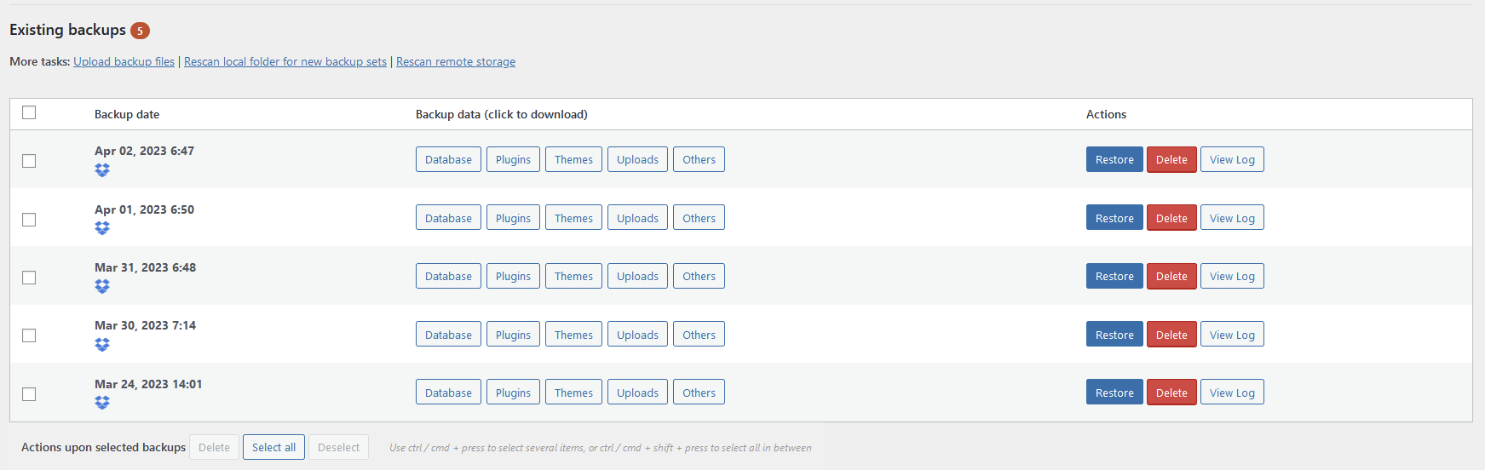Tick the select-all checkbox in table header
The height and width of the screenshot is (470, 1485).
(29, 112)
